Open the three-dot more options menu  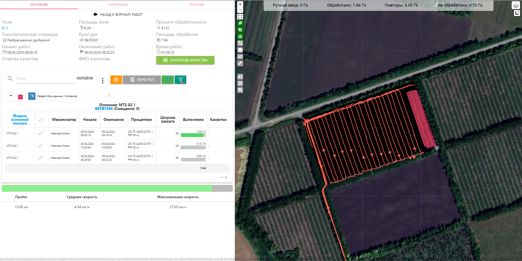[102, 81]
